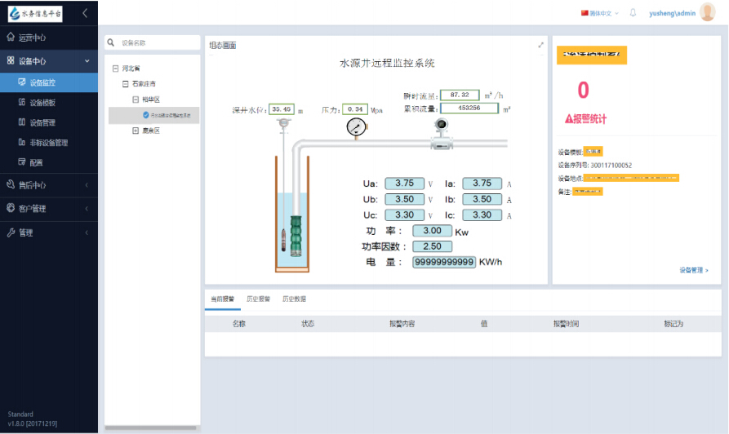The height and width of the screenshot is (434, 729).
Task: Expand the 鹿泉区 tree node
Action: point(136,131)
